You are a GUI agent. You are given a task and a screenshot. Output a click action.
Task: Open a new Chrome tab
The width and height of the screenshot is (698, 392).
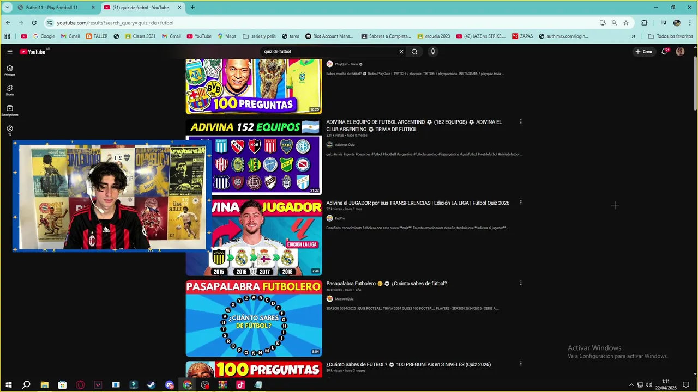(x=192, y=8)
